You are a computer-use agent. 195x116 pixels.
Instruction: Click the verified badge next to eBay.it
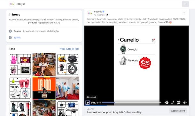(x=104, y=11)
